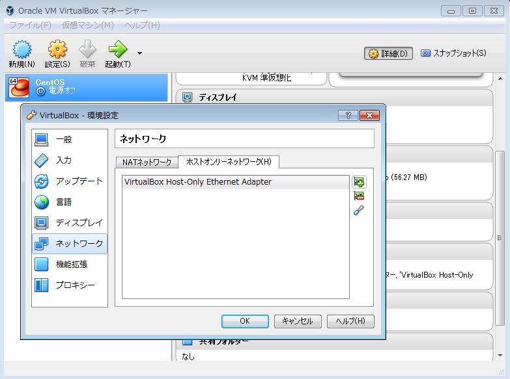The image size is (510, 379).
Task: Switch to the NATネットワーク tab
Action: tap(147, 162)
